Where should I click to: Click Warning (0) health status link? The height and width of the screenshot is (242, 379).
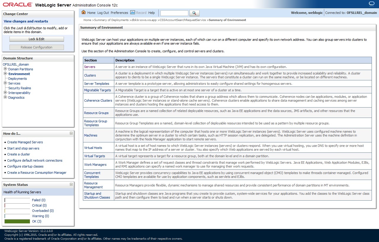[x=40, y=216]
